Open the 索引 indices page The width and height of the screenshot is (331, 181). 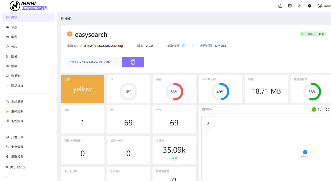[28, 37]
